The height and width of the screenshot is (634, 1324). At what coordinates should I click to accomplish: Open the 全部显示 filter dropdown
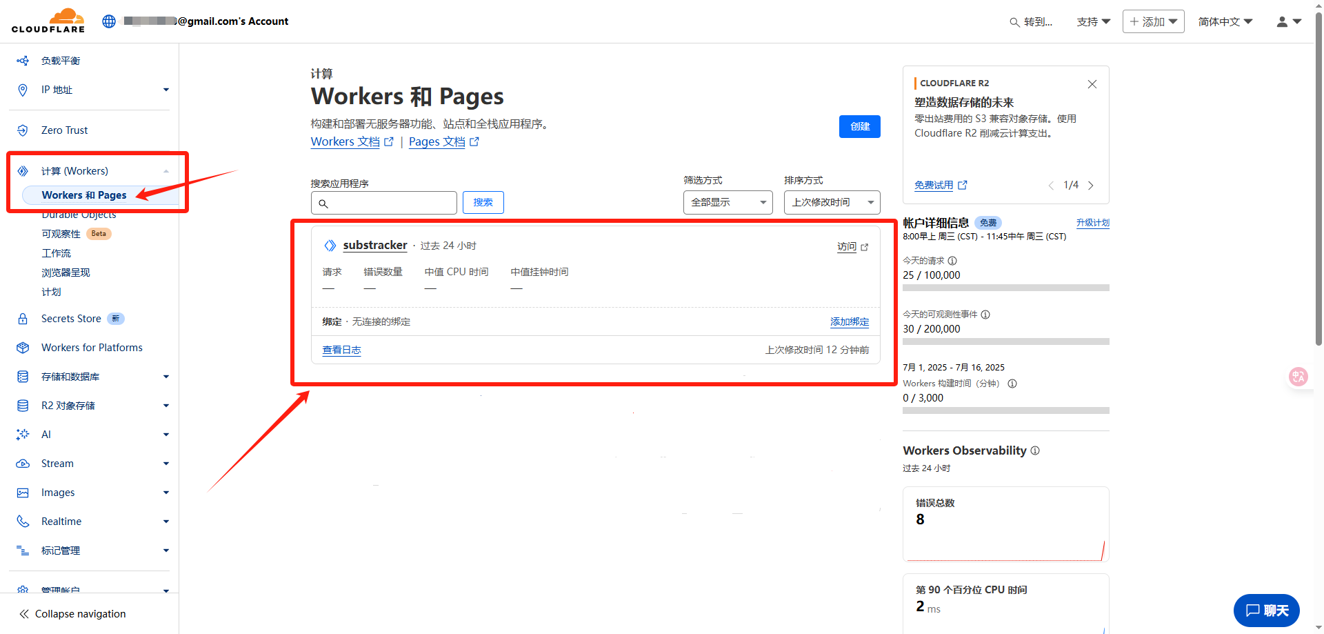tap(728, 202)
